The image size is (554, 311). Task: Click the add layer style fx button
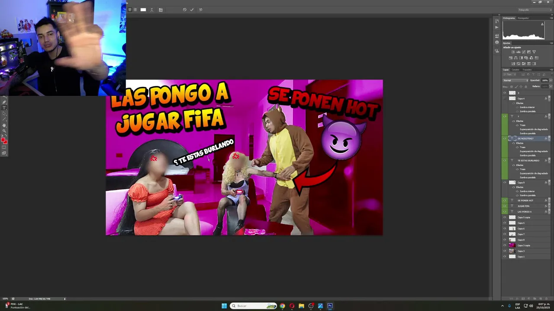point(517,298)
